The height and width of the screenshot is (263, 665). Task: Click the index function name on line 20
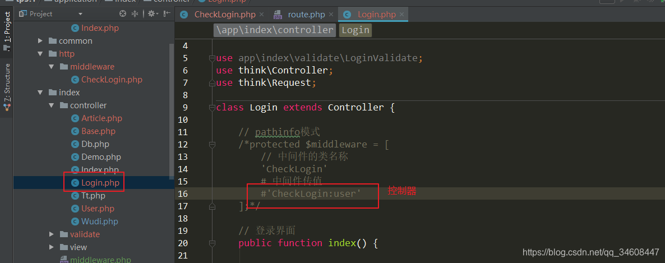342,243
